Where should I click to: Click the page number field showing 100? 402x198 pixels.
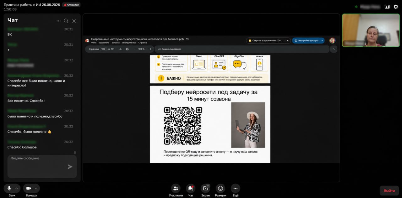103,49
